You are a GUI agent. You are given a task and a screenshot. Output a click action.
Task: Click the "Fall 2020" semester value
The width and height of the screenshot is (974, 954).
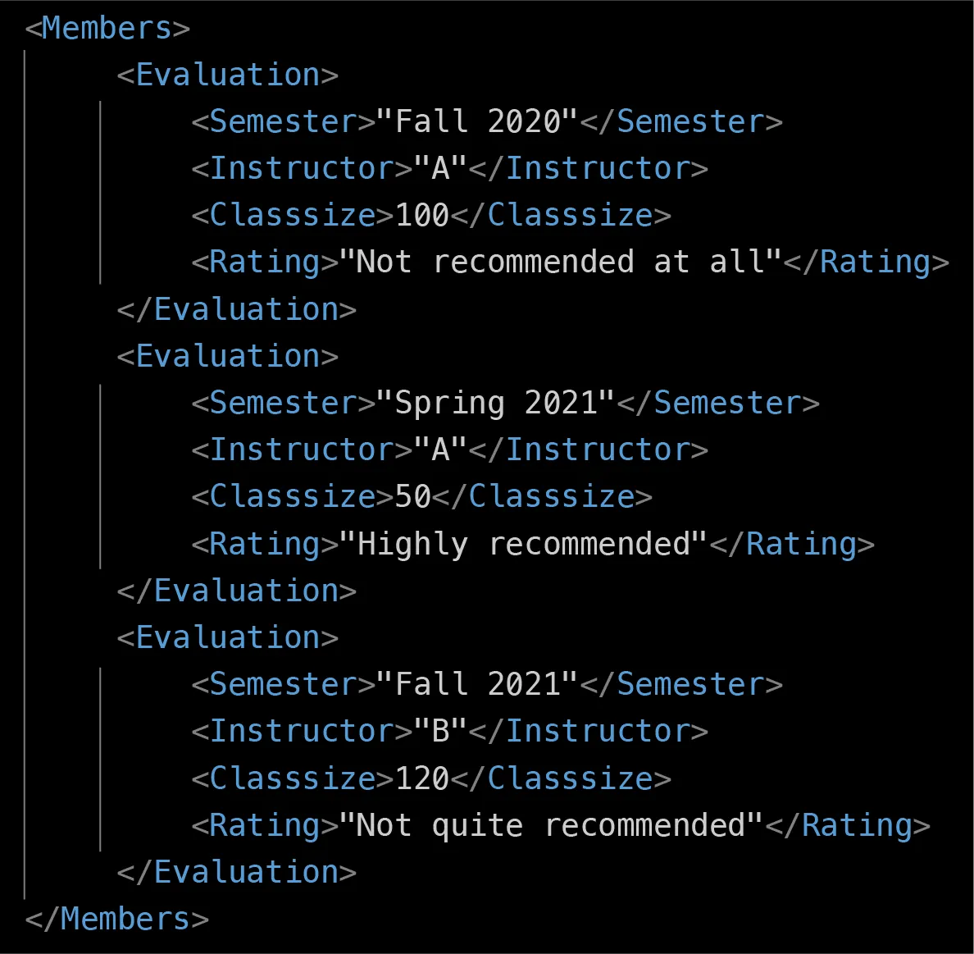(x=477, y=122)
